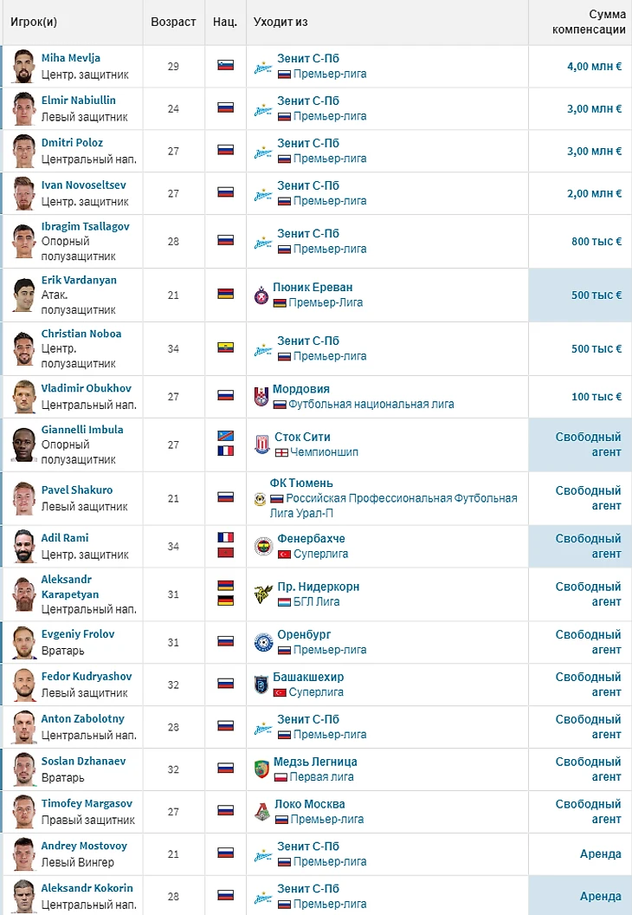Click the Stoke City club crest icon

(262, 445)
